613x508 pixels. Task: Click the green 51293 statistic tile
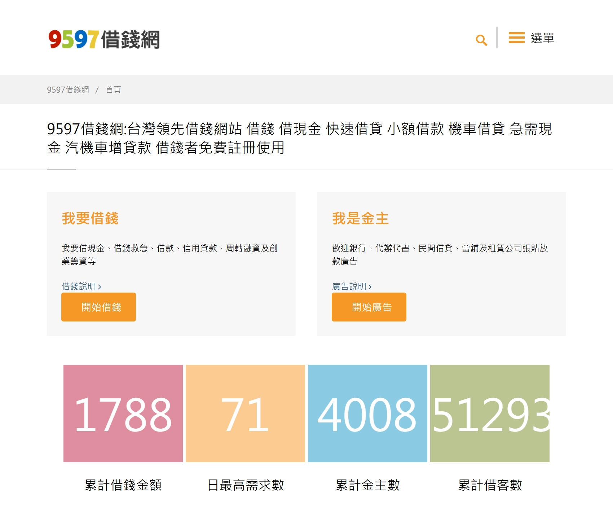[490, 413]
